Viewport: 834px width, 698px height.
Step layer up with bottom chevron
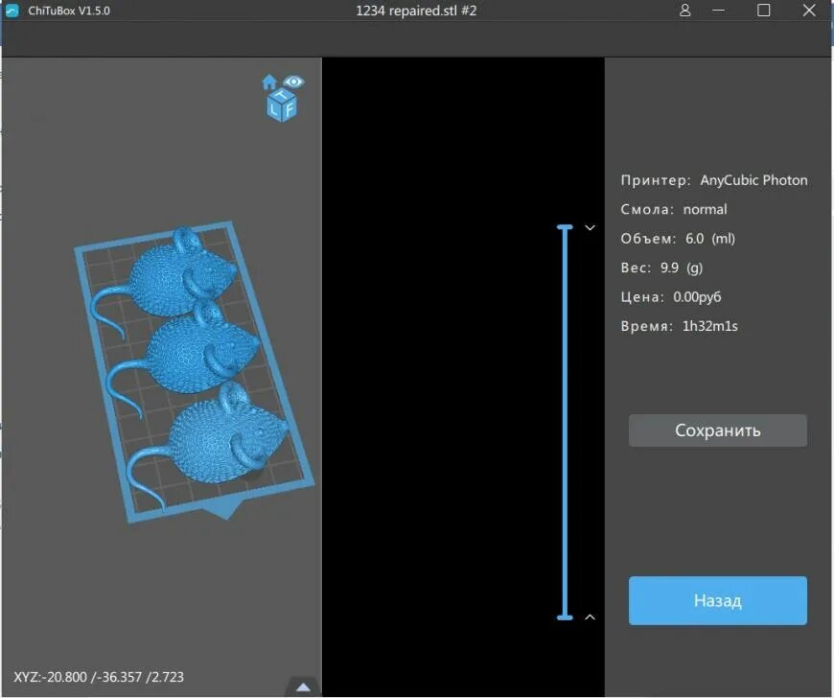590,617
